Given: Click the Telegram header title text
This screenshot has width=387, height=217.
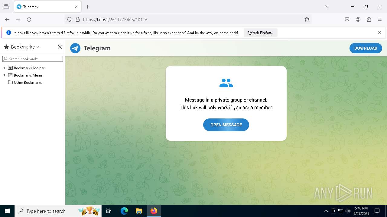Looking at the screenshot, I should tap(97, 48).
